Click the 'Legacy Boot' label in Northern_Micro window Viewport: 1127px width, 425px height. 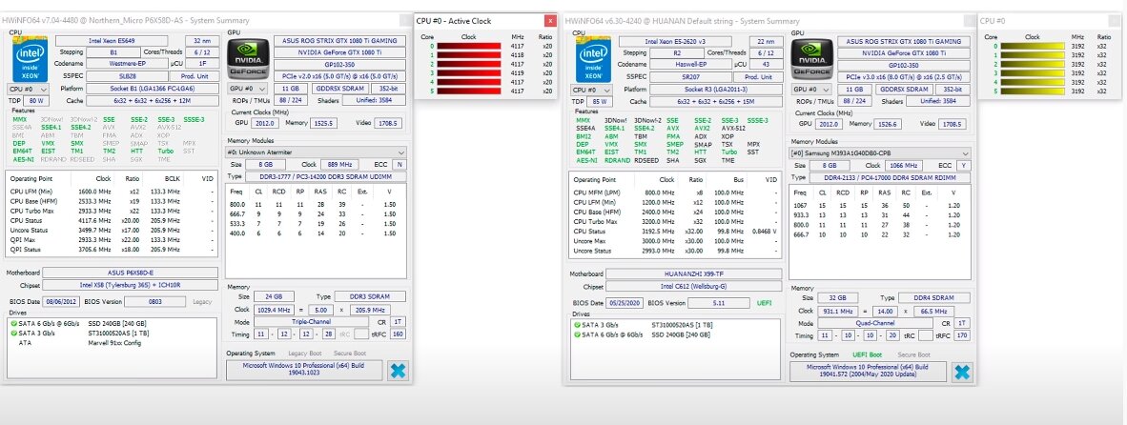pos(305,354)
